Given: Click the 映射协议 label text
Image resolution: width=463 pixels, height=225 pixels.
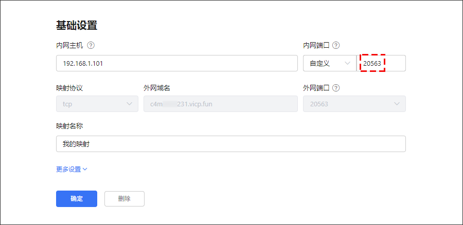Looking at the screenshot, I should coord(69,88).
